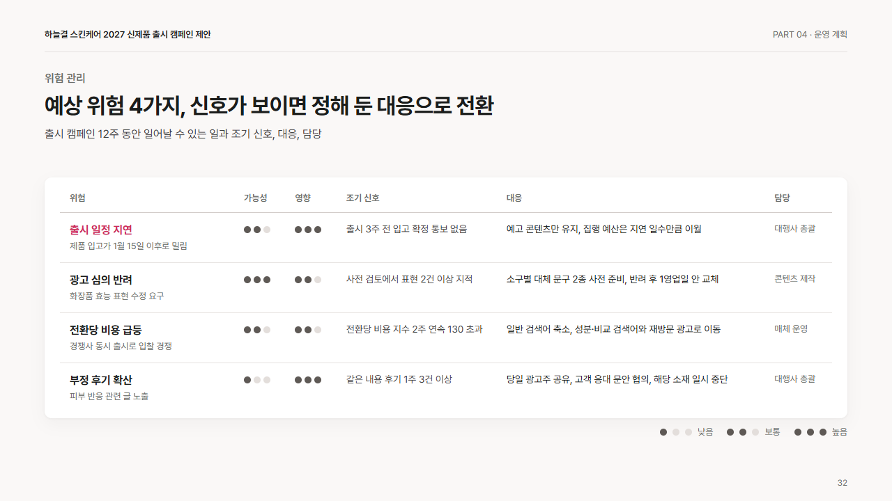Select the 영향 dots for 부정 후기 확산
The height and width of the screenshot is (501, 892).
[308, 380]
